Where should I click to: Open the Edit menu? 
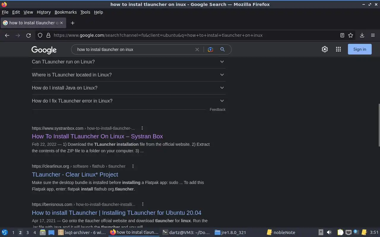(x=16, y=12)
